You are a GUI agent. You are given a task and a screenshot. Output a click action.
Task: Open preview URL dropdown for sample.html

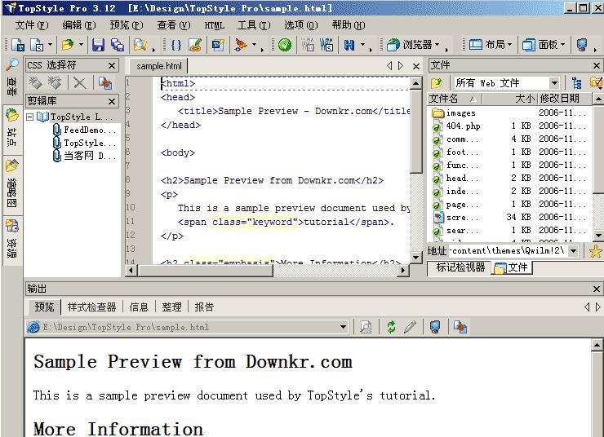pos(343,328)
